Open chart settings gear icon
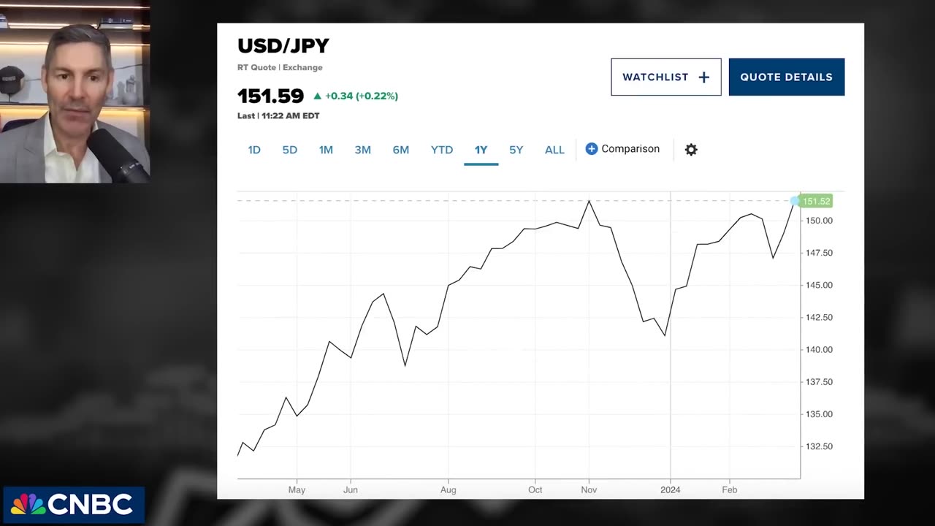This screenshot has width=935, height=526. coord(691,150)
